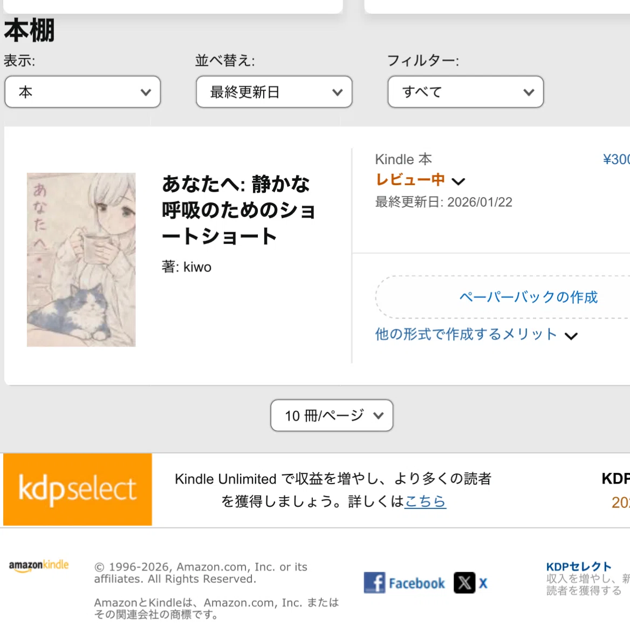This screenshot has height=631, width=630.
Task: Open the KDPセレクト footer link
Action: coord(579,567)
